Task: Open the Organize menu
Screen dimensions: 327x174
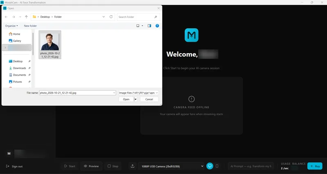Action: coord(11,26)
